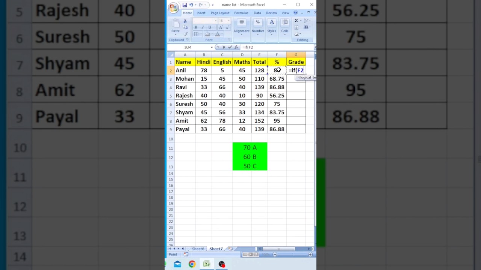Screen dimensions: 481x270
Task: Cancel formula entry with X button
Action: [x=224, y=47]
